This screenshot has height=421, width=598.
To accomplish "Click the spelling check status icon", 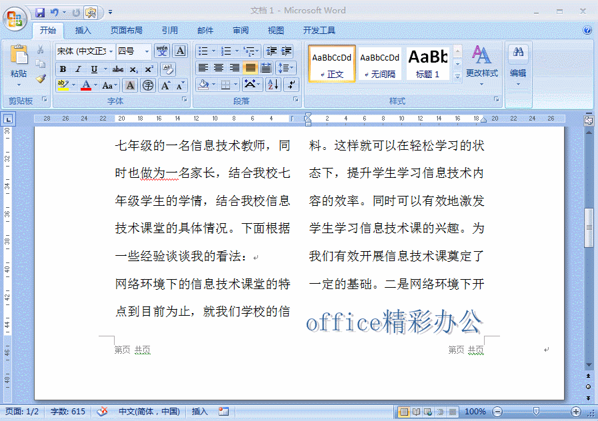I will click(102, 412).
